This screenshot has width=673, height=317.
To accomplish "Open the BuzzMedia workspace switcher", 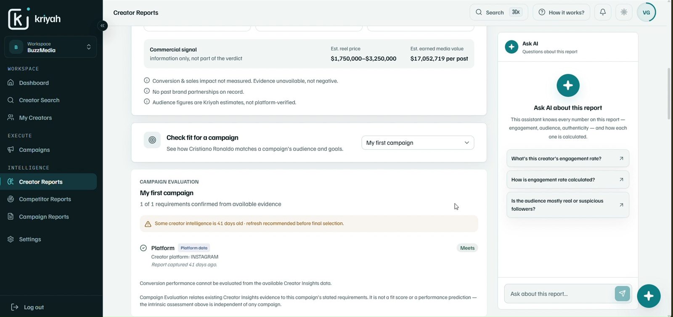I will [50, 47].
